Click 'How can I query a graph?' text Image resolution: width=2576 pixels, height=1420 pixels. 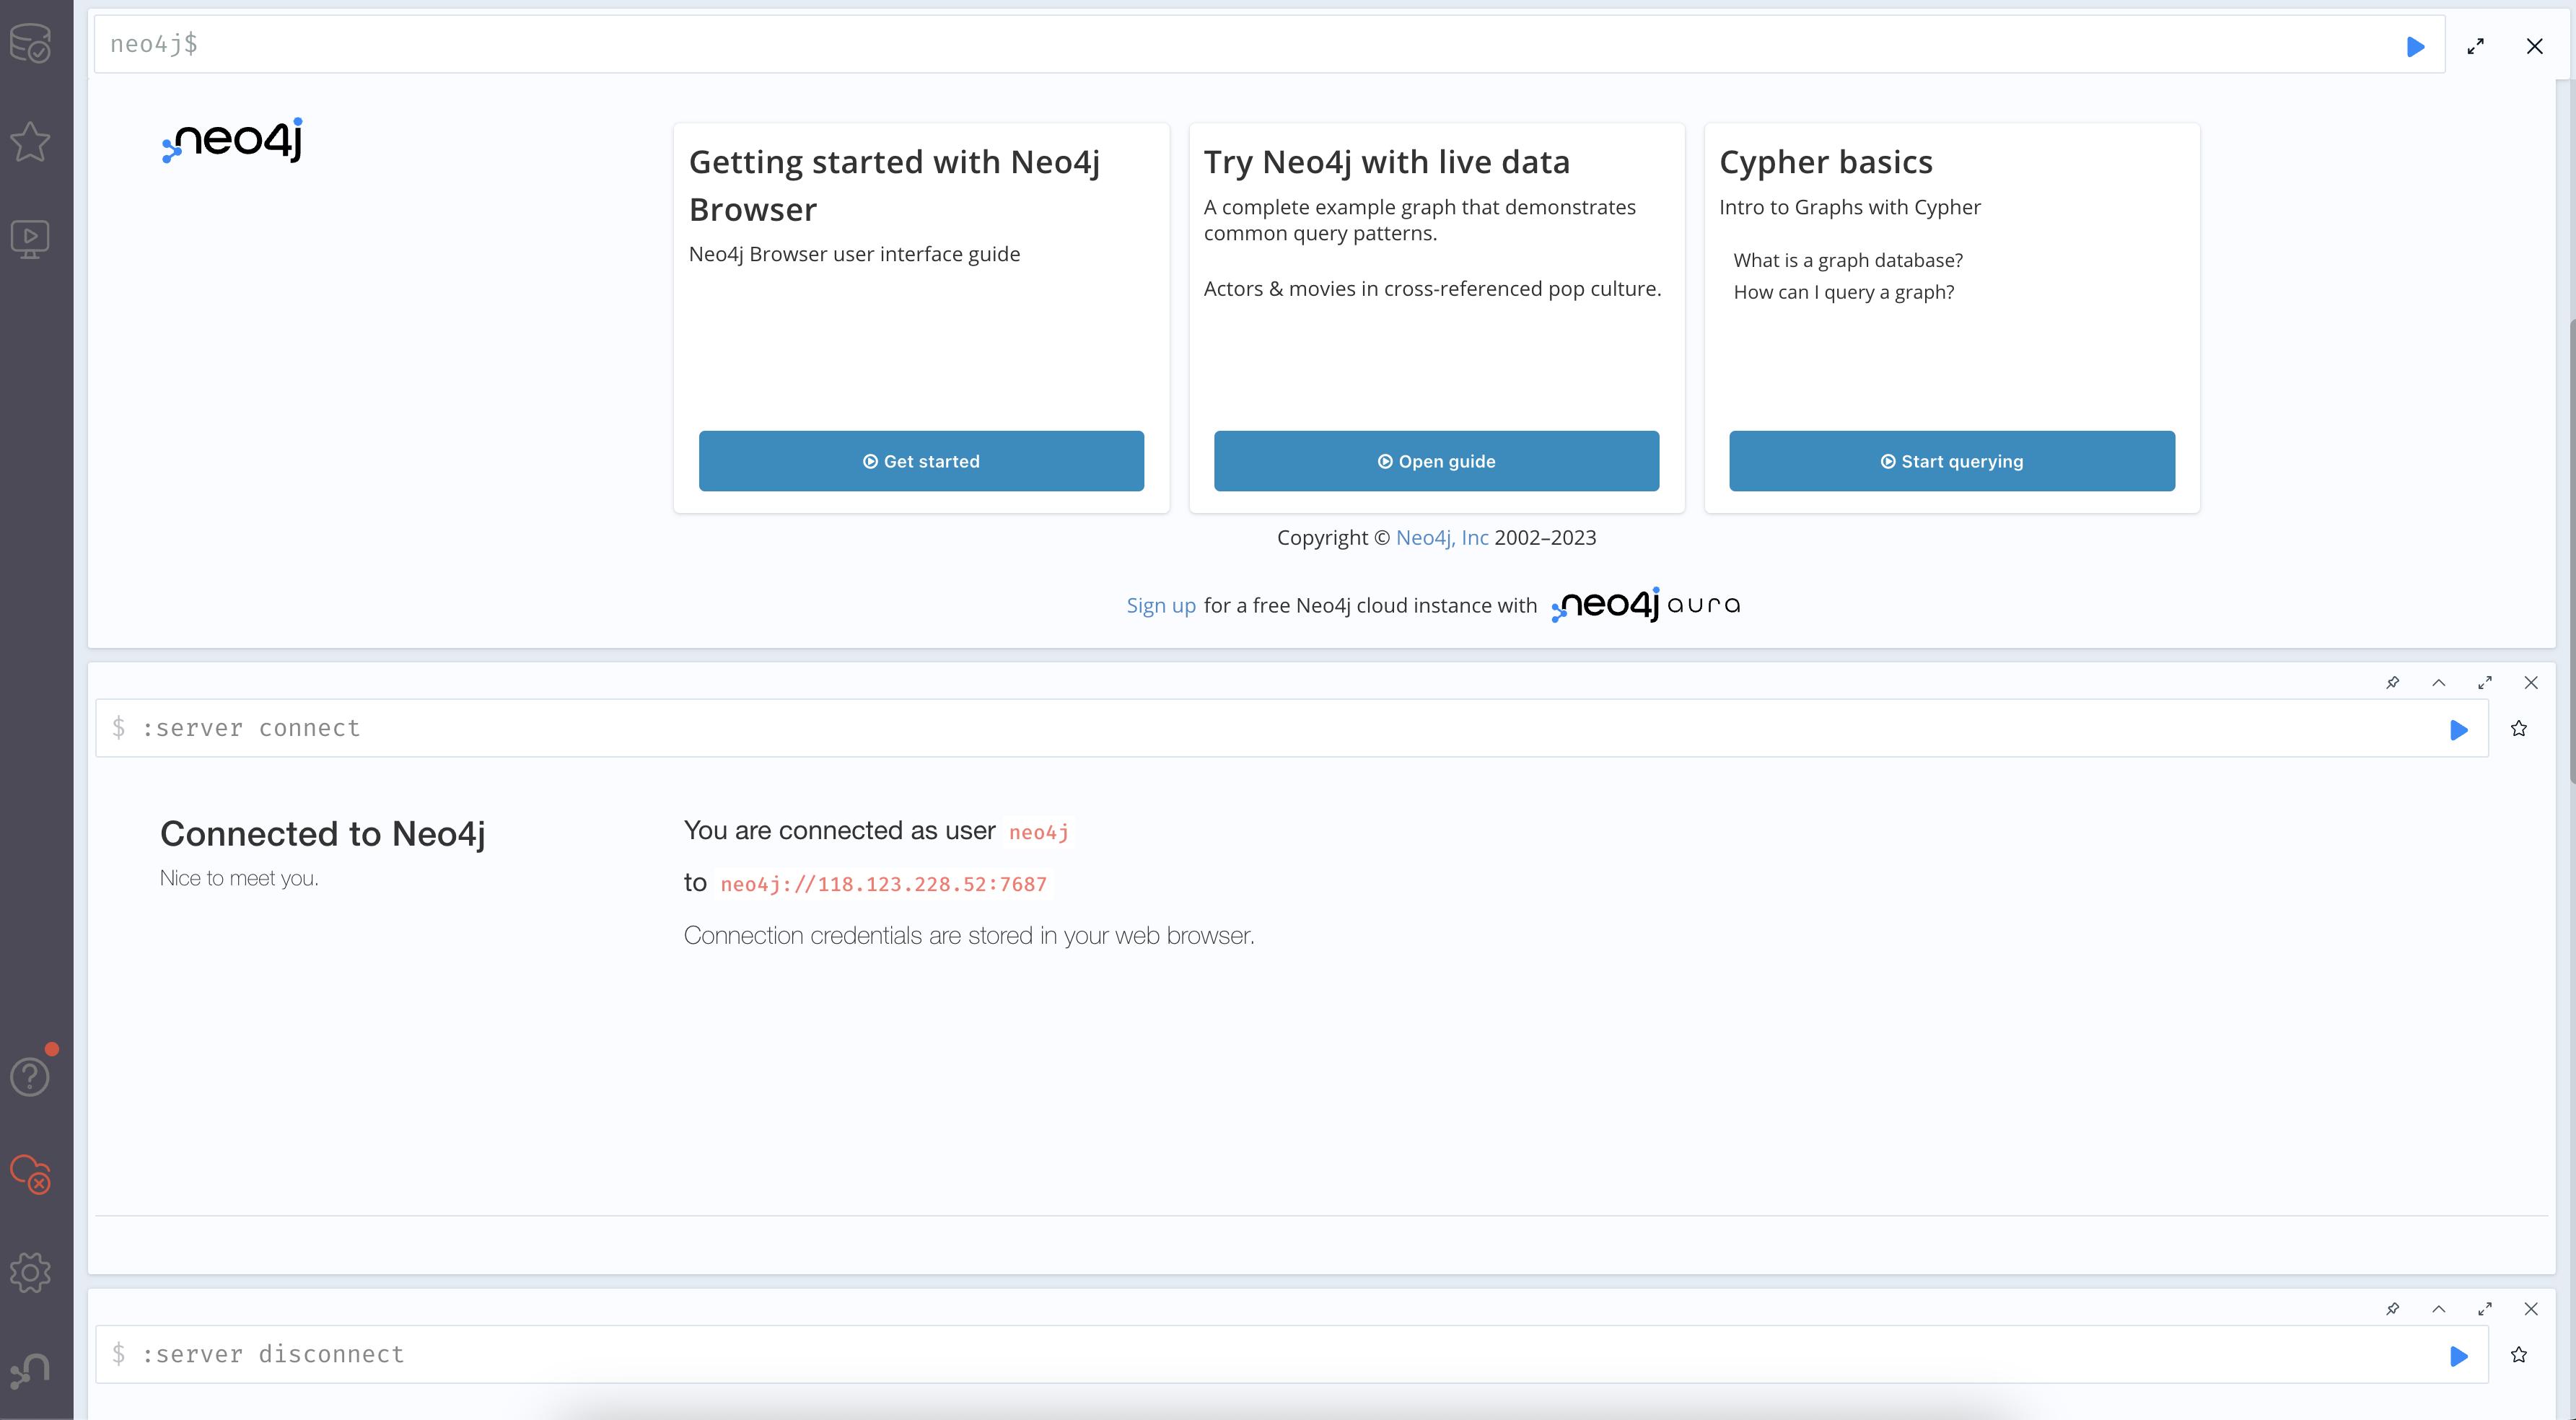tap(1844, 292)
